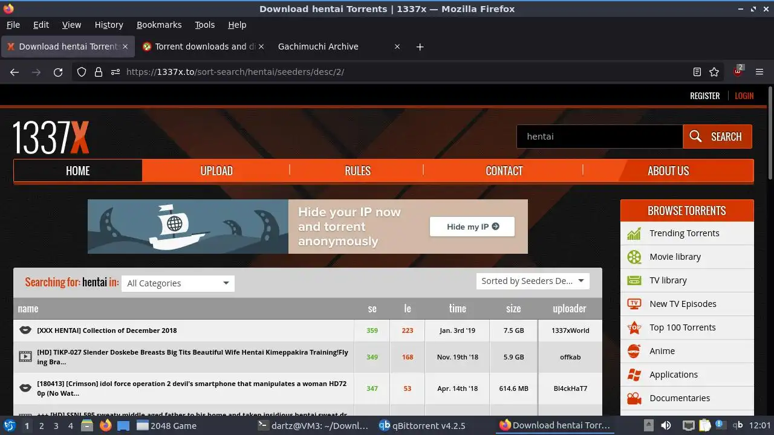
Task: Click the New TV Episodes icon
Action: coord(634,304)
